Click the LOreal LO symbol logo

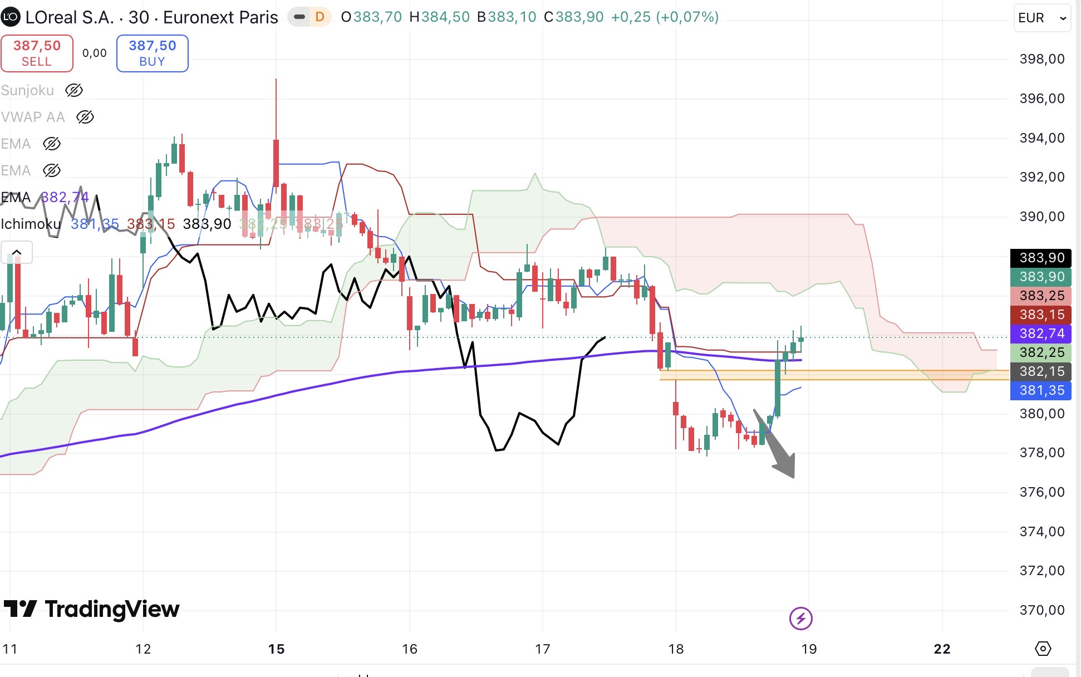pos(11,17)
